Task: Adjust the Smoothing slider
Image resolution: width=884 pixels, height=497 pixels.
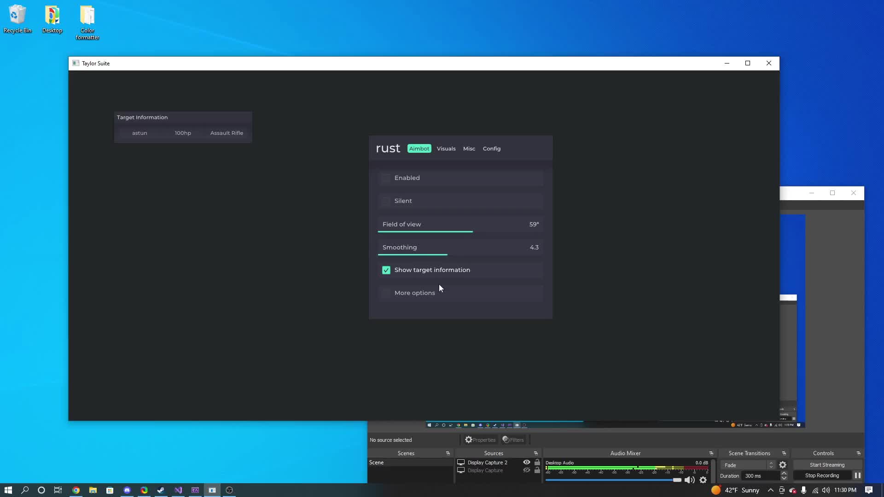Action: [x=460, y=248]
